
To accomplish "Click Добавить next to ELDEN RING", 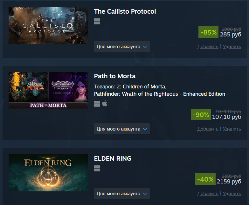I will (208, 194).
